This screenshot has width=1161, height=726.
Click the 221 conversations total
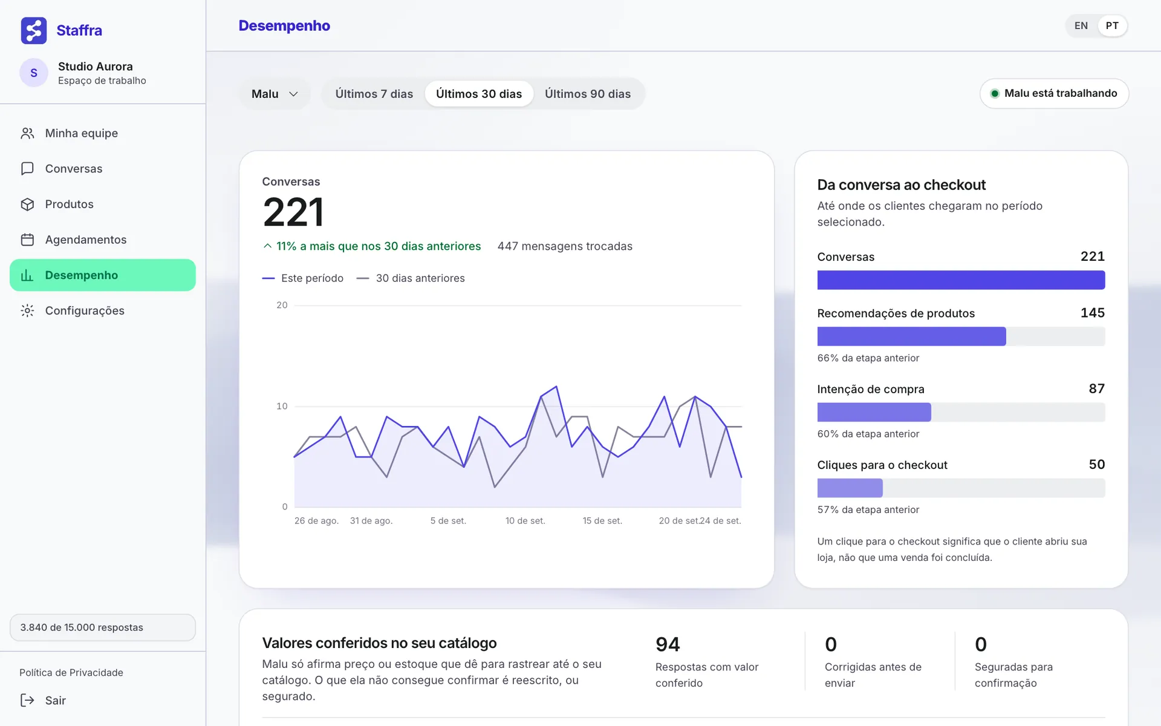(x=293, y=212)
